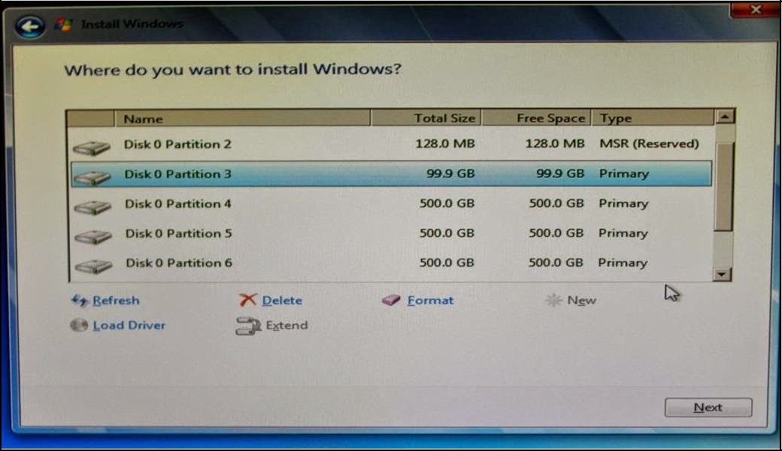Format the selected partition

(x=430, y=300)
